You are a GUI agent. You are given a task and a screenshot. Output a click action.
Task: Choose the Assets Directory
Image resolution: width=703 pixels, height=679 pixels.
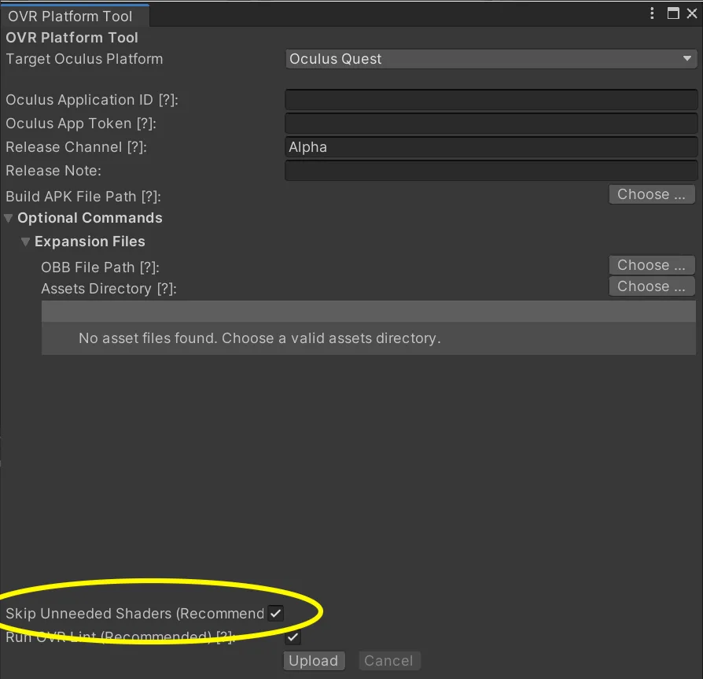pyautogui.click(x=651, y=286)
